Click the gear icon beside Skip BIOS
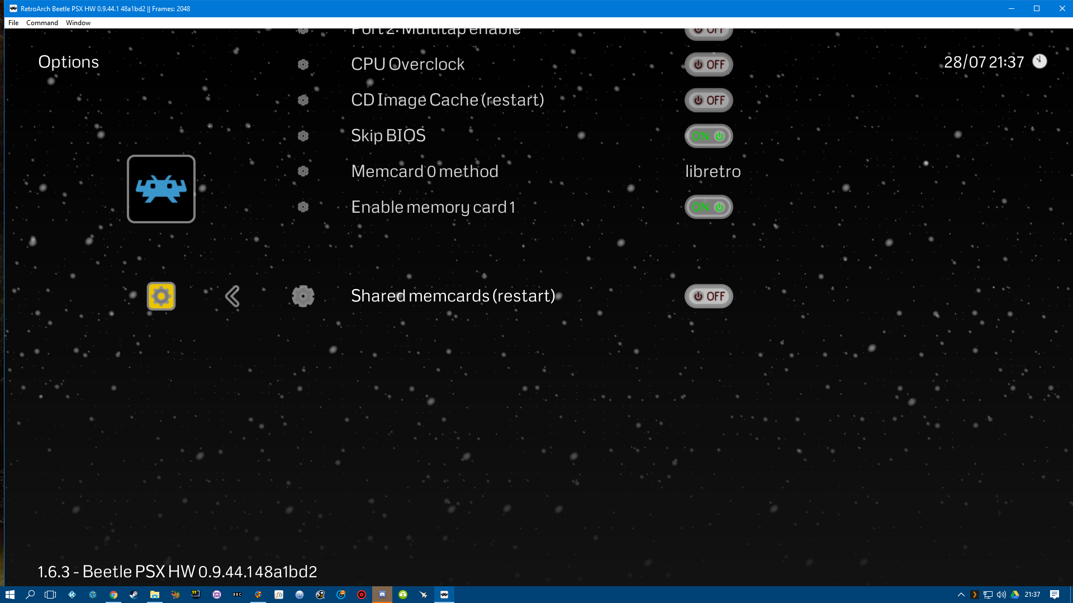1073x603 pixels. click(303, 136)
